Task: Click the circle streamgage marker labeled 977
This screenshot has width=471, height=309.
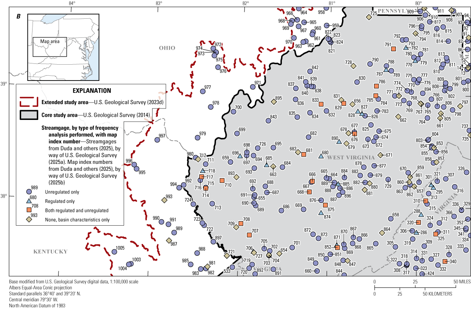Action: (x=203, y=91)
